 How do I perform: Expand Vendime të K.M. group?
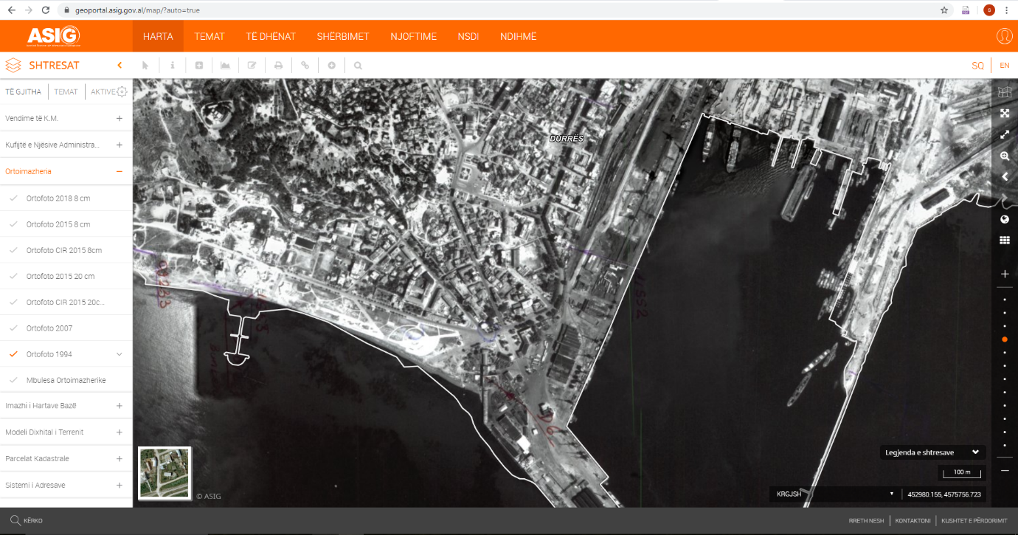119,118
